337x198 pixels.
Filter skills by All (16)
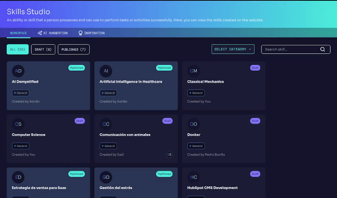point(18,49)
